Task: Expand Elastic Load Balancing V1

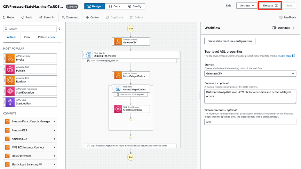Action: (54, 165)
